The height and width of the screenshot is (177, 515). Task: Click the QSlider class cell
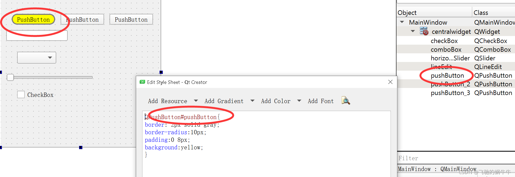[485, 58]
